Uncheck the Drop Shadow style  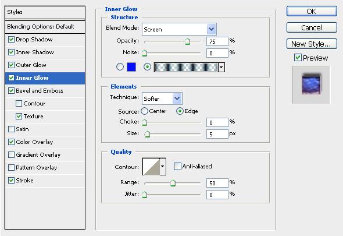[x=11, y=40]
